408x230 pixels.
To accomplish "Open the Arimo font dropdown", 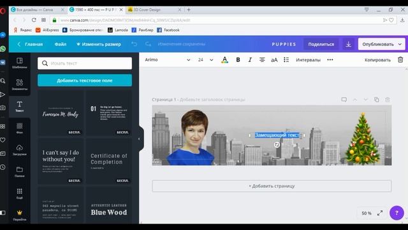I will 168,59.
